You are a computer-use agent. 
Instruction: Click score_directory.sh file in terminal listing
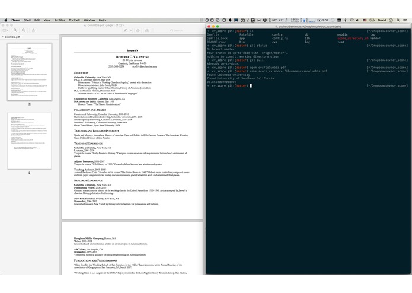click(x=353, y=38)
